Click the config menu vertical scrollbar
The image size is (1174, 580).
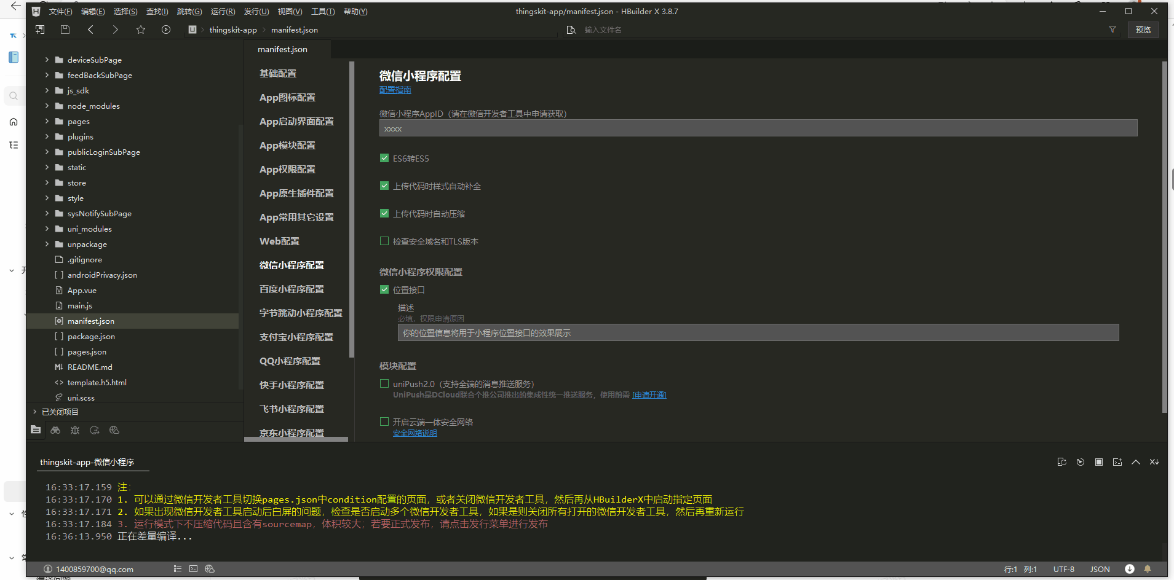[x=352, y=209]
